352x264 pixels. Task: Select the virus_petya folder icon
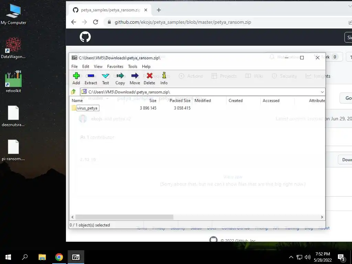point(74,108)
